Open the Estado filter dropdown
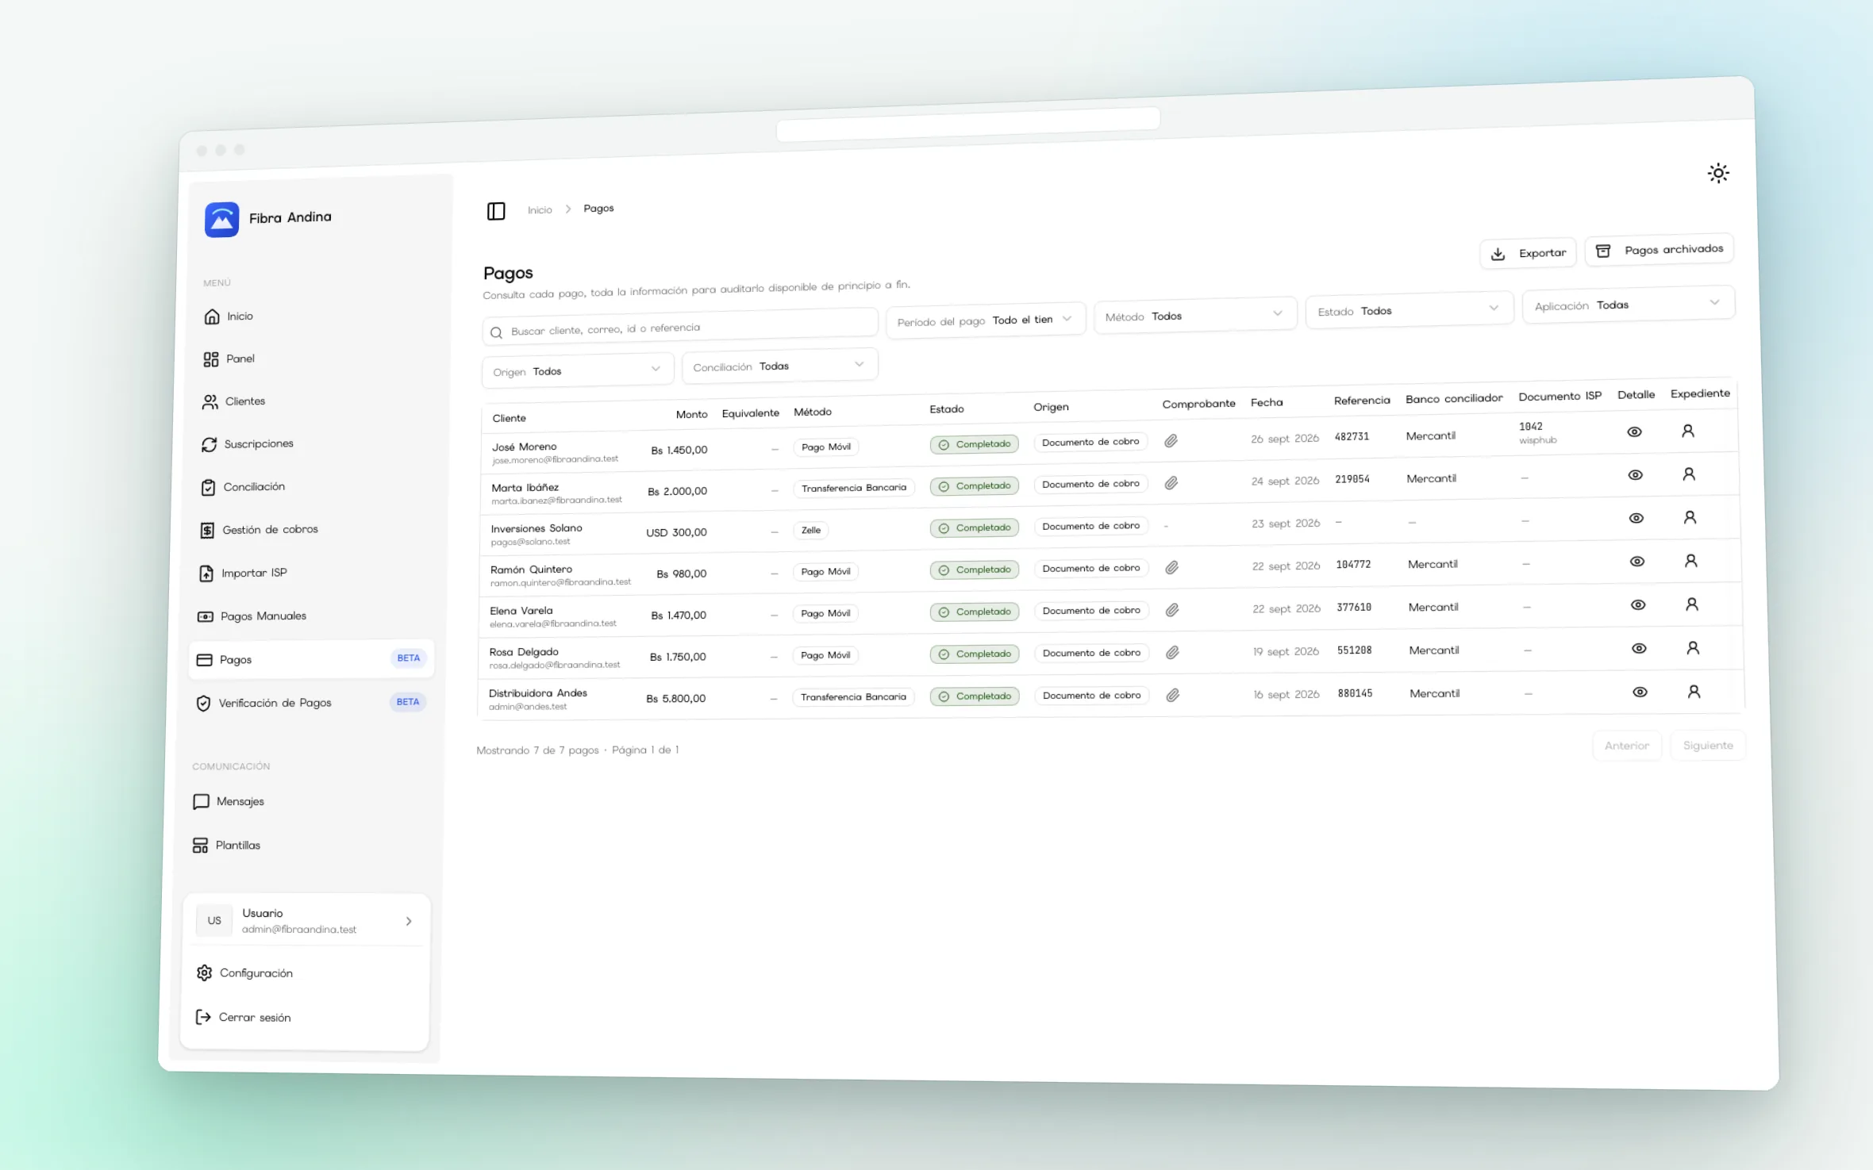 pos(1409,310)
